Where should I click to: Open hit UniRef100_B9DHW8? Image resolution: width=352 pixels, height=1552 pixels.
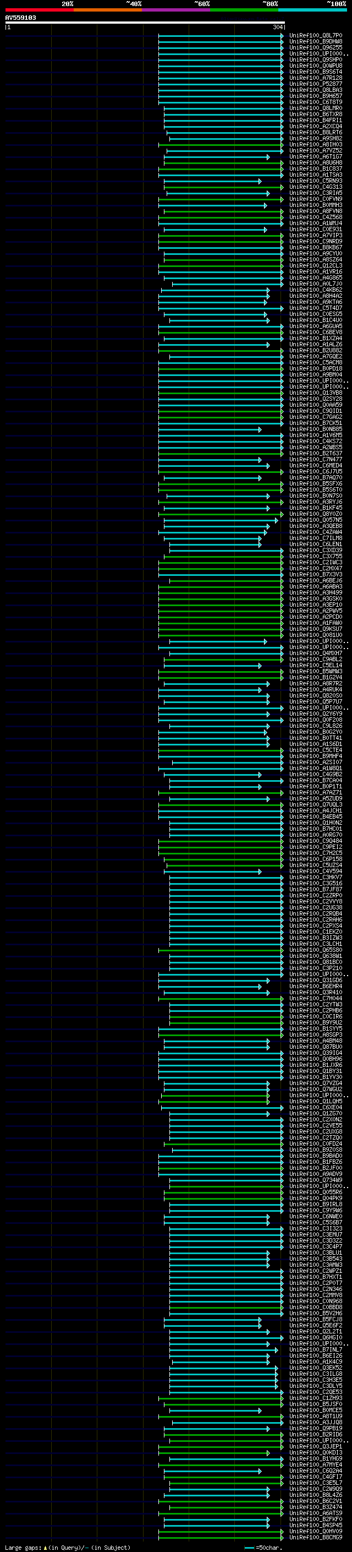pos(315,42)
